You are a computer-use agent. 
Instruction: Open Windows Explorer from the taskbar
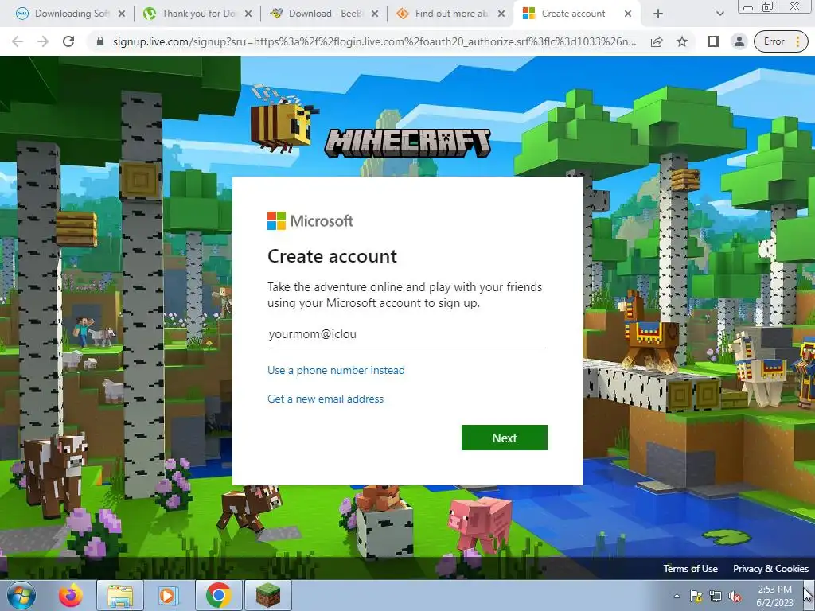pyautogui.click(x=119, y=595)
